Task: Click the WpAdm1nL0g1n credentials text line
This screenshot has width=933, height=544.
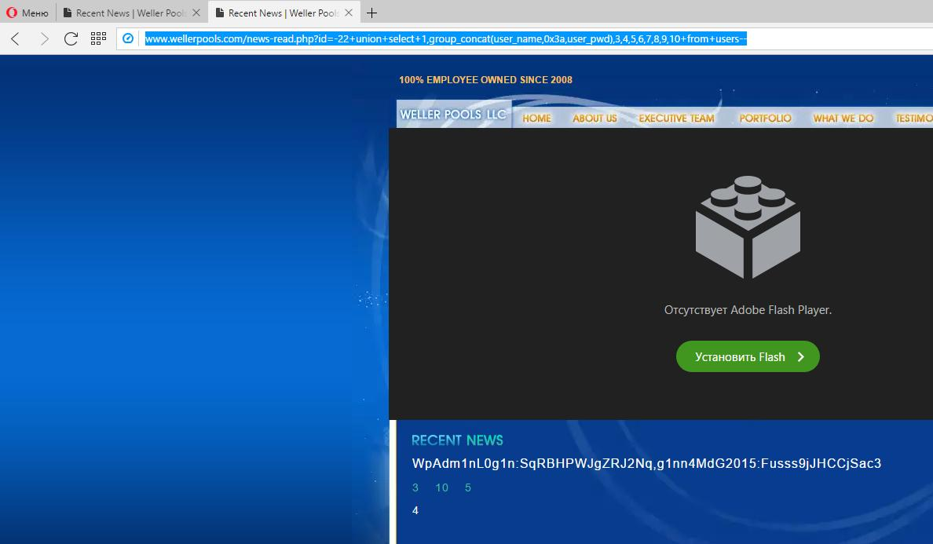Action: [646, 464]
